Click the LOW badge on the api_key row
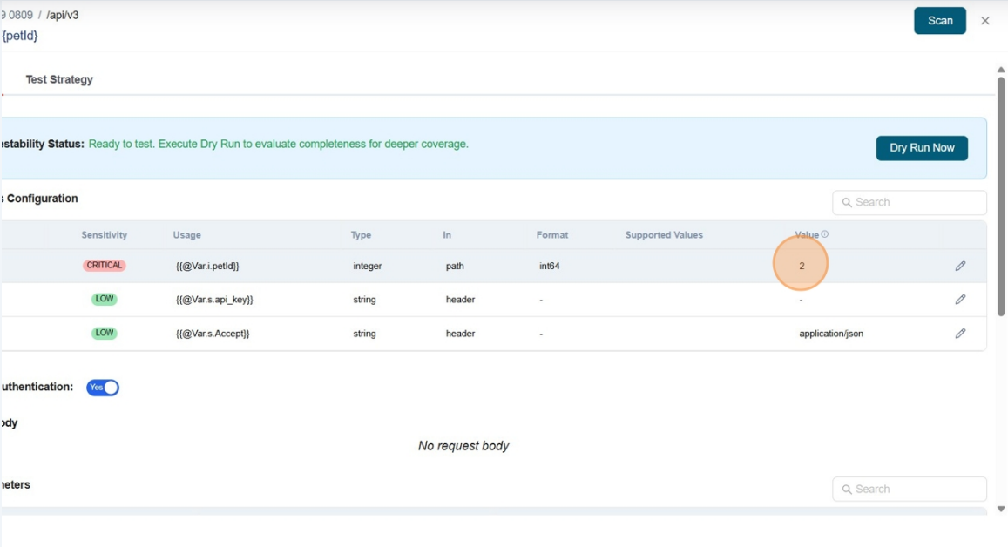This screenshot has width=1008, height=547. point(104,298)
